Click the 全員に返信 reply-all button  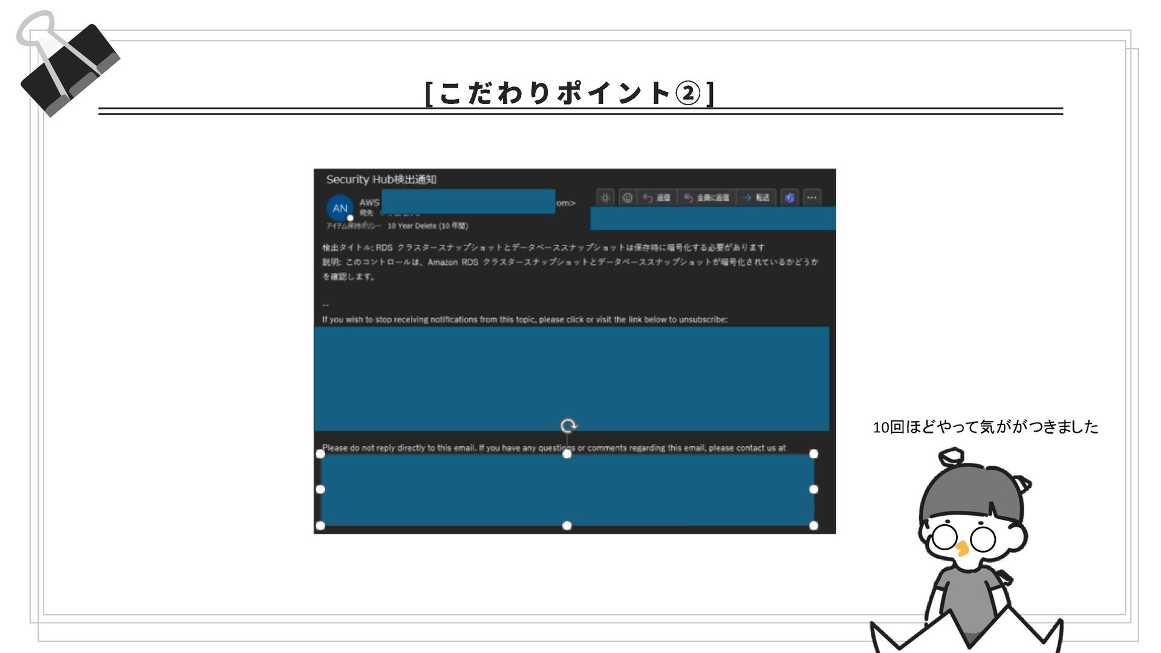pos(706,198)
